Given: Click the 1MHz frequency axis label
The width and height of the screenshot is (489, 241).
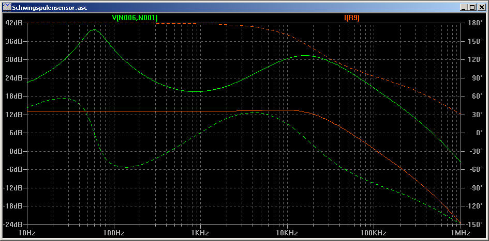Looking at the screenshot, I should tap(461, 233).
